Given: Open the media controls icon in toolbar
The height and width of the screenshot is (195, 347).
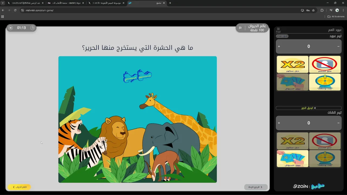Looking at the screenshot, I should 331,10.
